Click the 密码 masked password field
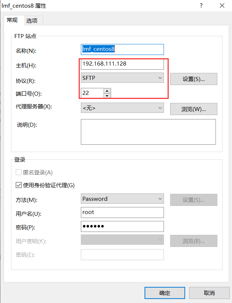Screen dimensions: 232x303 coord(122,226)
